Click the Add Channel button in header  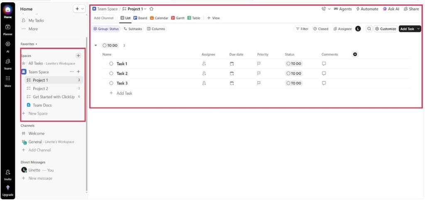click(x=103, y=18)
